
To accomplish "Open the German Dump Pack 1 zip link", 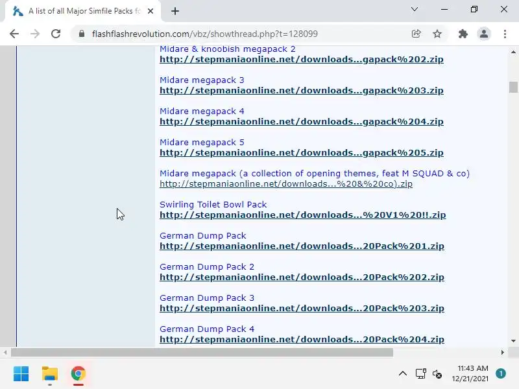I will pos(302,246).
